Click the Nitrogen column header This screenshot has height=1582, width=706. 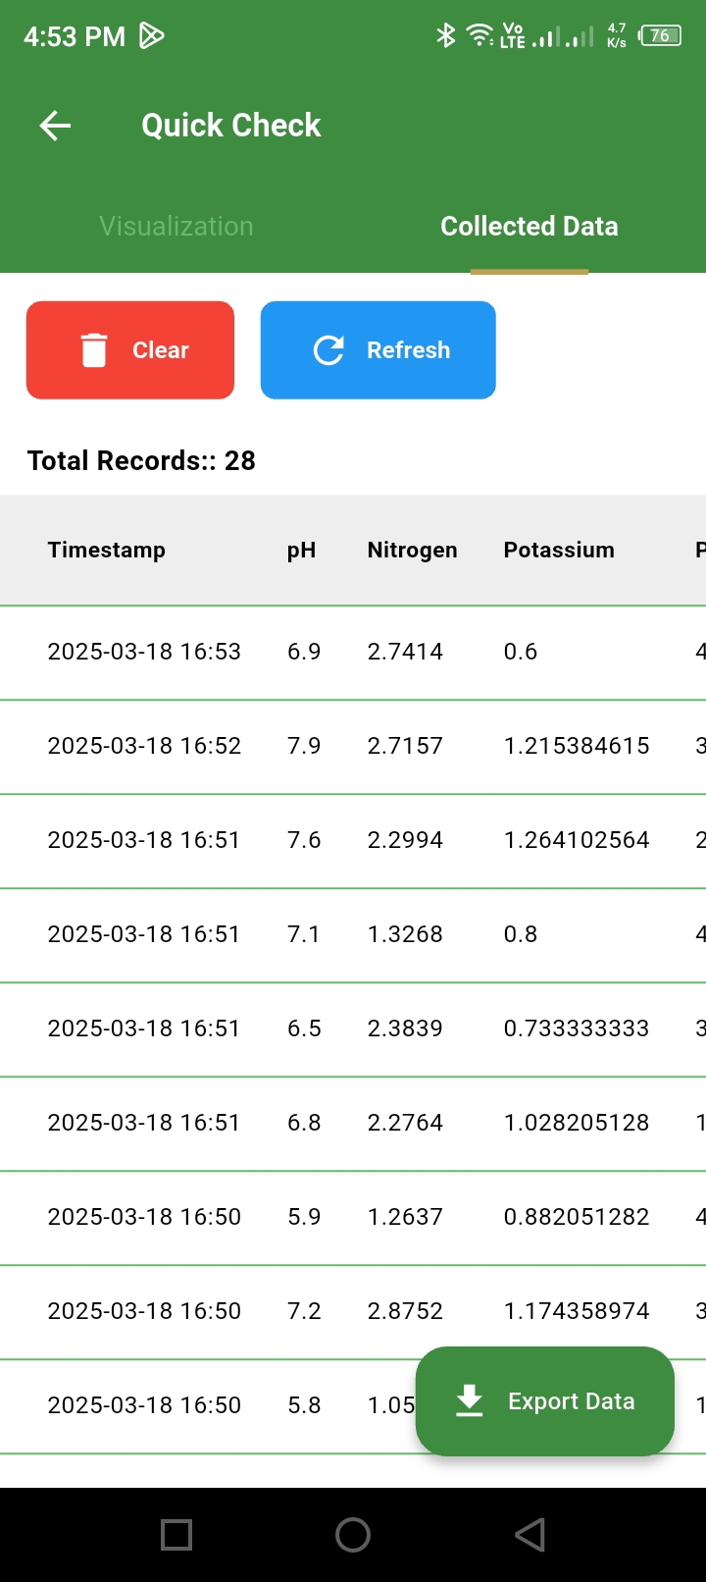pyautogui.click(x=412, y=550)
